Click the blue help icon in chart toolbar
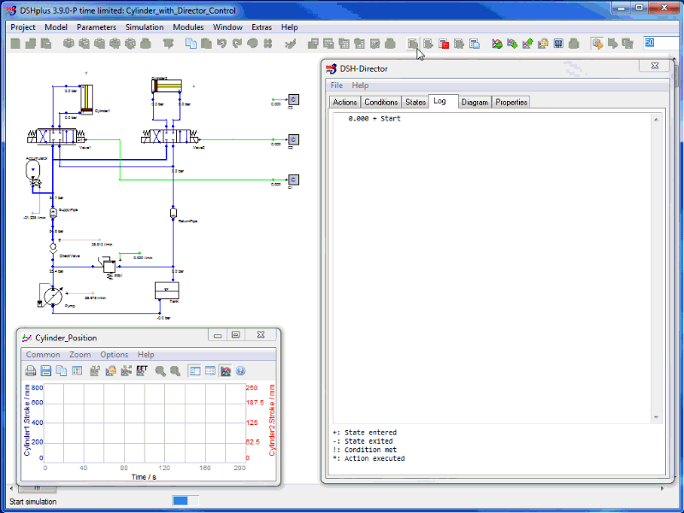The height and width of the screenshot is (513, 684). click(x=240, y=371)
